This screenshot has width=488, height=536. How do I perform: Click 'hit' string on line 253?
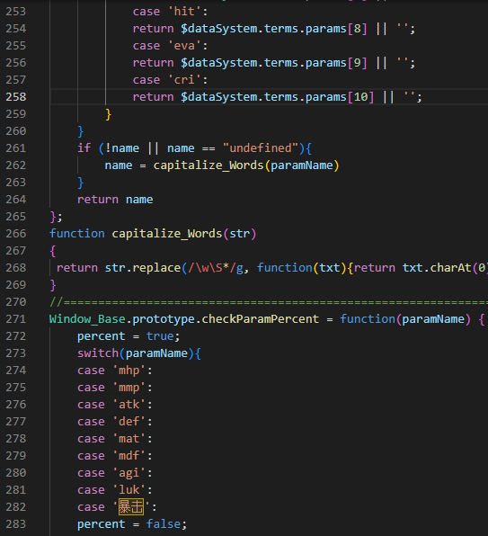coord(184,12)
